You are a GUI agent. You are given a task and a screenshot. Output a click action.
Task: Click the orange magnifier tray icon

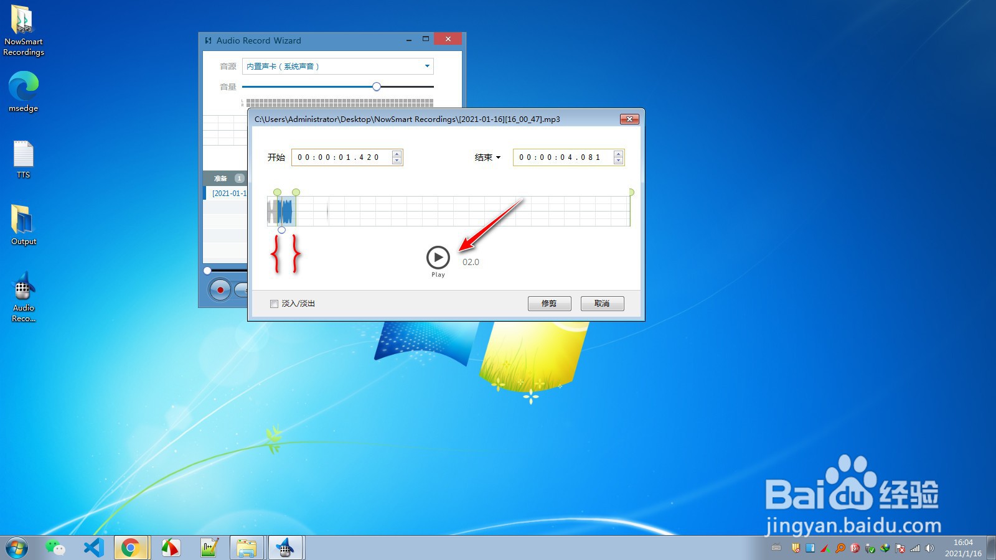(x=840, y=548)
